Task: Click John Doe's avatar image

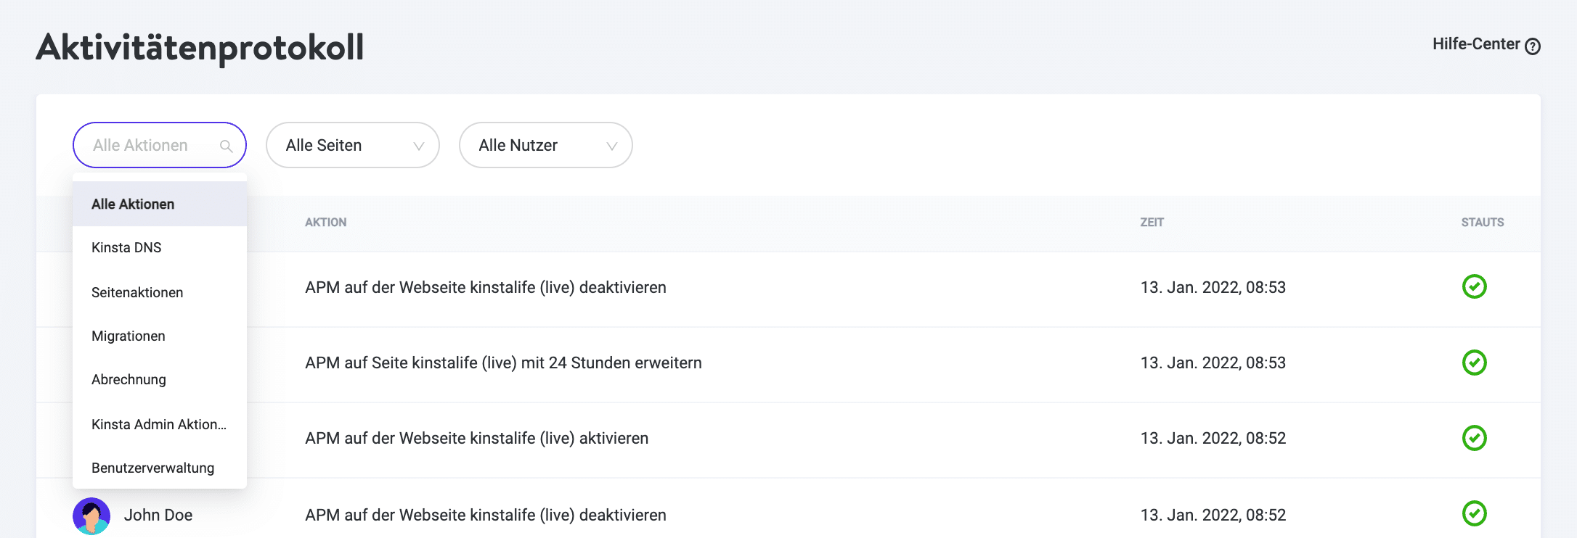Action: point(91,516)
